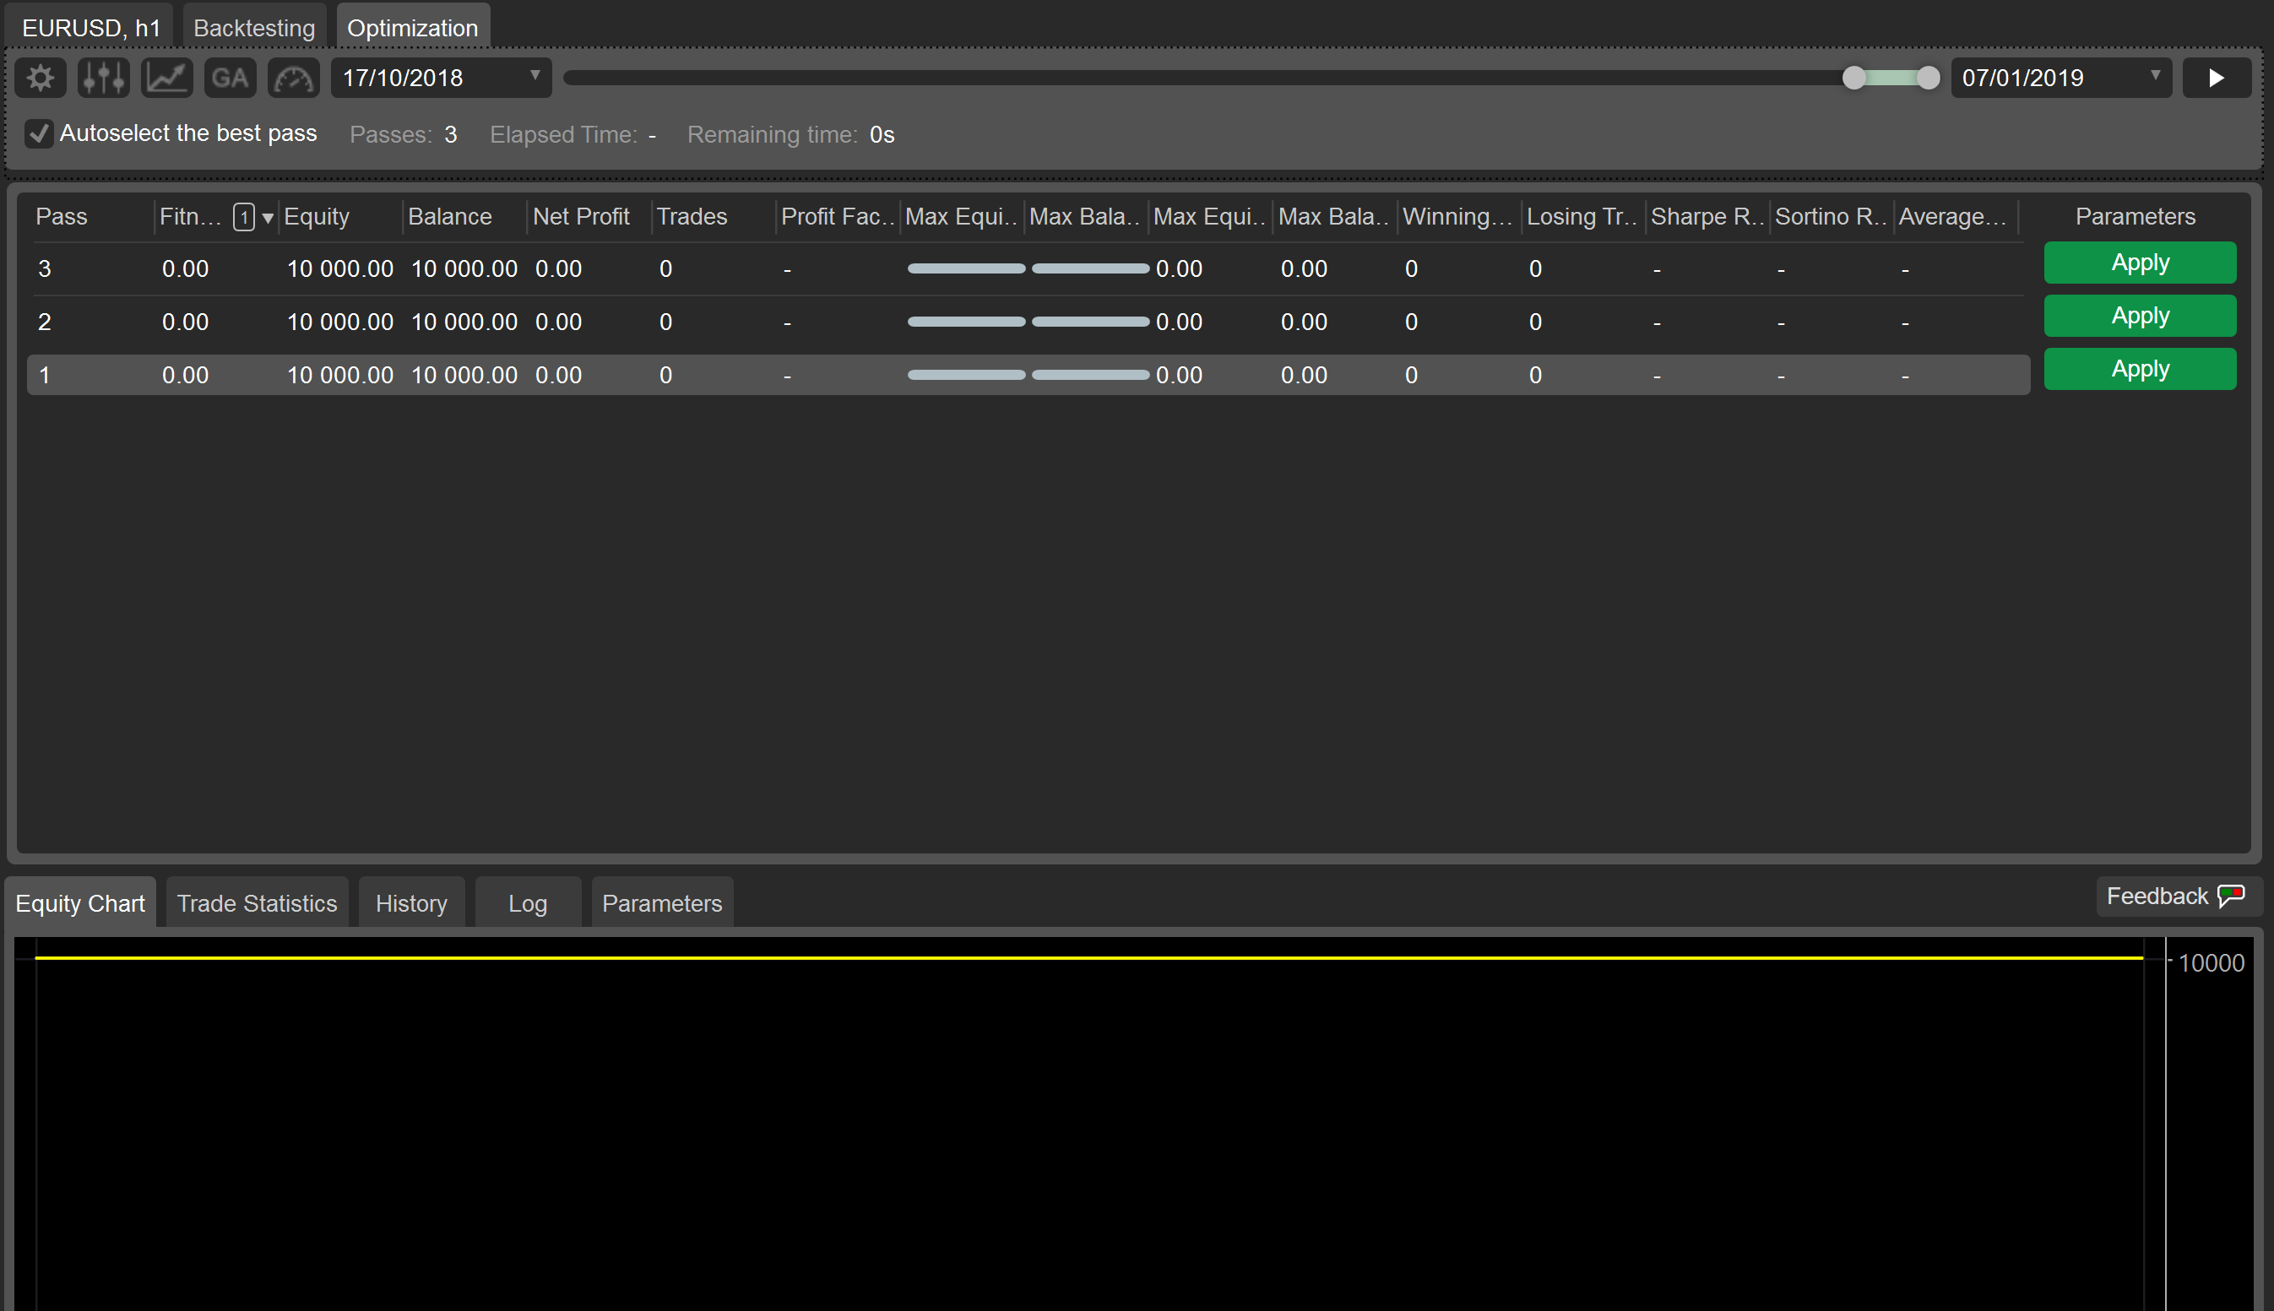Screen dimensions: 2274x1311
Task: Toggle the GA genetic algorithm button
Action: tap(231, 79)
